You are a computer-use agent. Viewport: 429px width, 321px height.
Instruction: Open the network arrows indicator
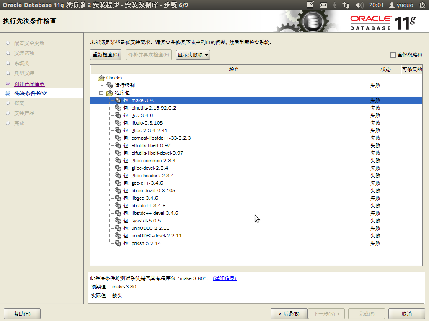(346, 5)
